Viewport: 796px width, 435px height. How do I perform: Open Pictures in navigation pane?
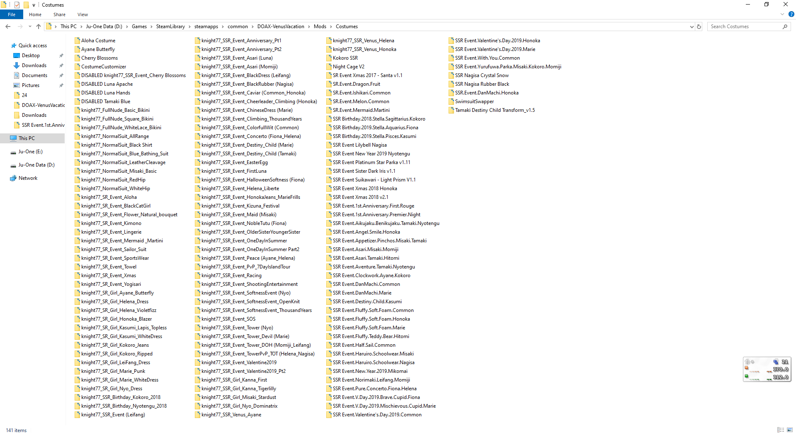coord(31,85)
